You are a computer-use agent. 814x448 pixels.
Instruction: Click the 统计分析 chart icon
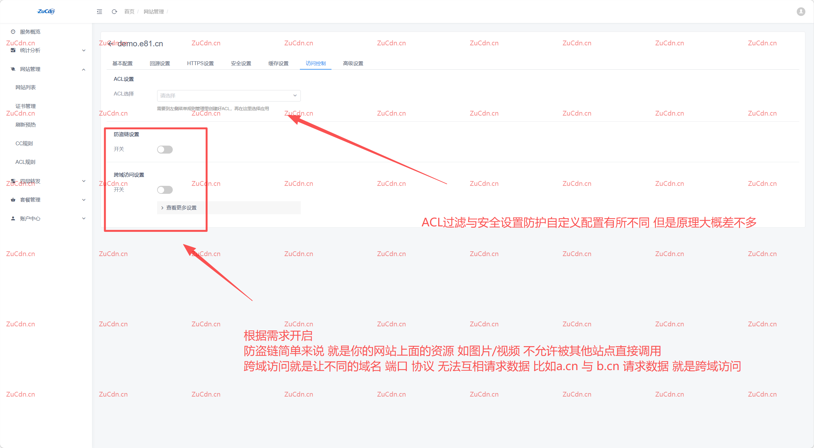pyautogui.click(x=13, y=50)
